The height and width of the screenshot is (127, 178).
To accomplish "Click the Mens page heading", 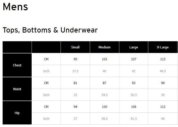I will (x=15, y=7).
